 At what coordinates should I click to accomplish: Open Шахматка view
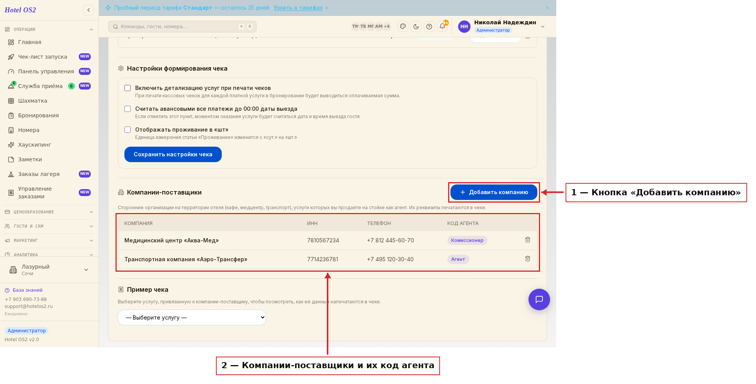(x=49, y=101)
